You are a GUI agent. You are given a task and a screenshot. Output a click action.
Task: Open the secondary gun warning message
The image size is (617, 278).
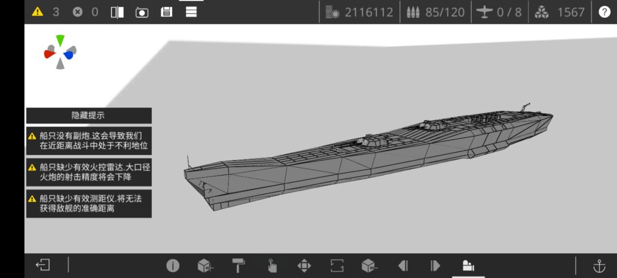point(89,141)
